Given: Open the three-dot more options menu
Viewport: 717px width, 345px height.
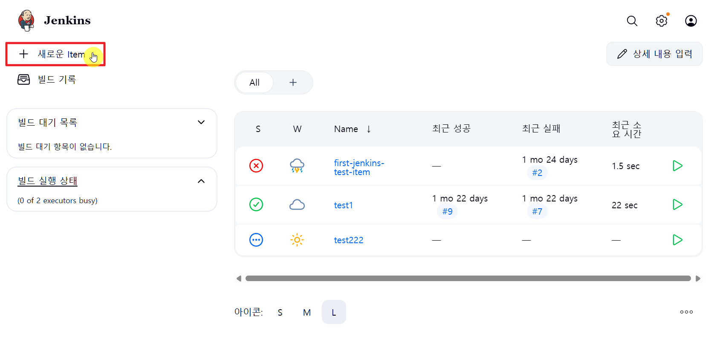Looking at the screenshot, I should [686, 312].
